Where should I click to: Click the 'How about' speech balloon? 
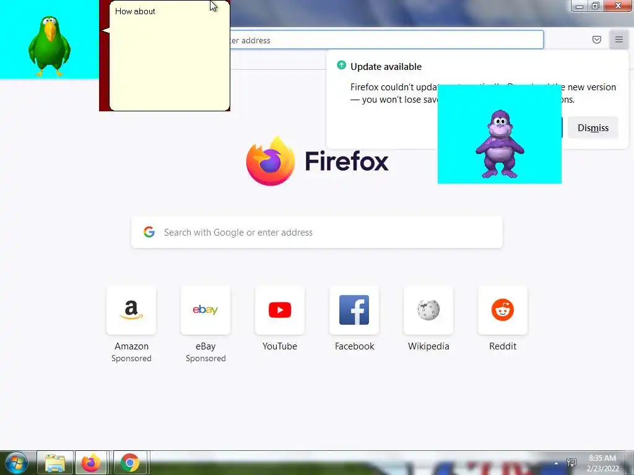[x=169, y=55]
